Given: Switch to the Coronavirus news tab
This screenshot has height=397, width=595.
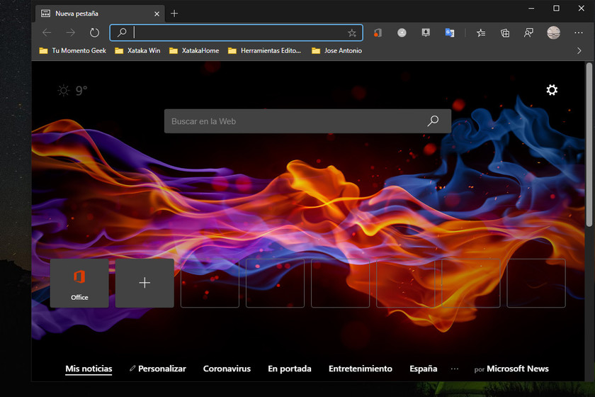Looking at the screenshot, I should (x=227, y=369).
